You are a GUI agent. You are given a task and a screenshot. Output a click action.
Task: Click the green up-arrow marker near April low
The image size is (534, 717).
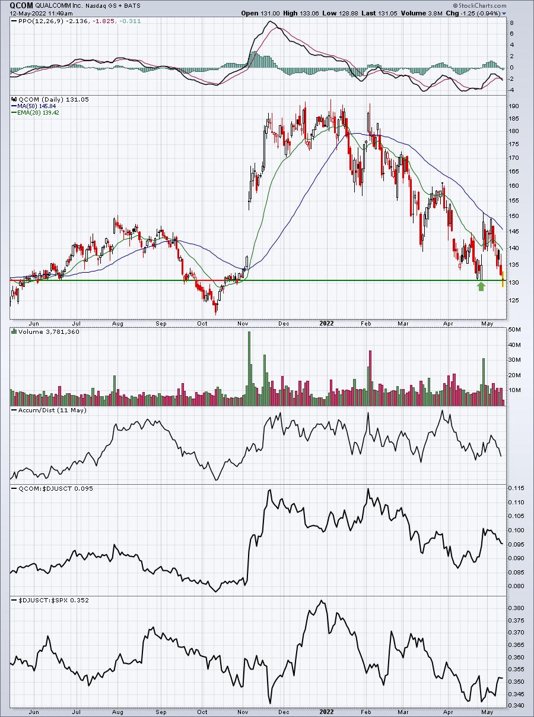(481, 287)
